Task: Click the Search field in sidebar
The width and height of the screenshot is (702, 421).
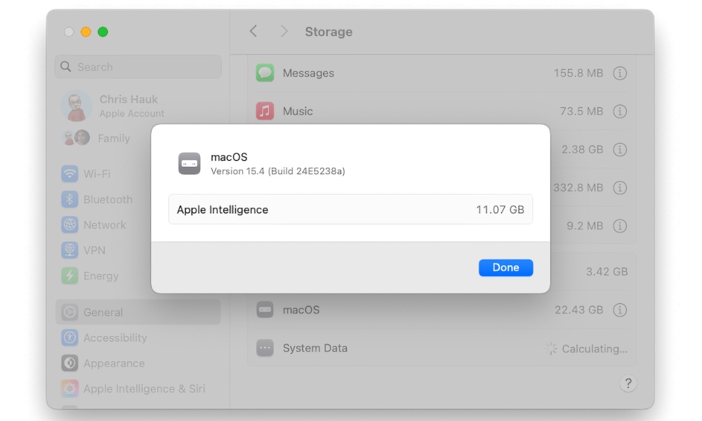Action: tap(138, 67)
